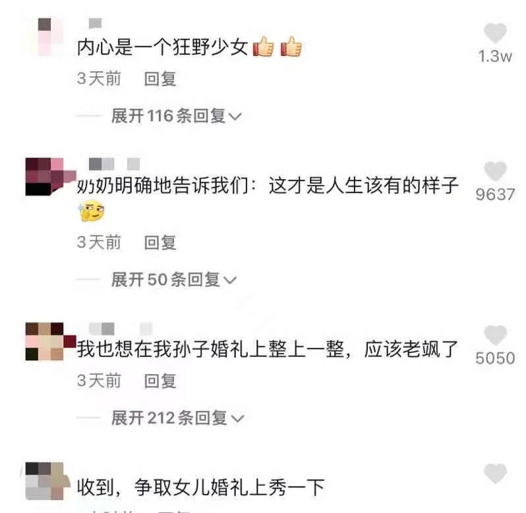The width and height of the screenshot is (526, 513).
Task: Open username above 奶奶明确地告诉我们 comment
Action: pyautogui.click(x=115, y=164)
